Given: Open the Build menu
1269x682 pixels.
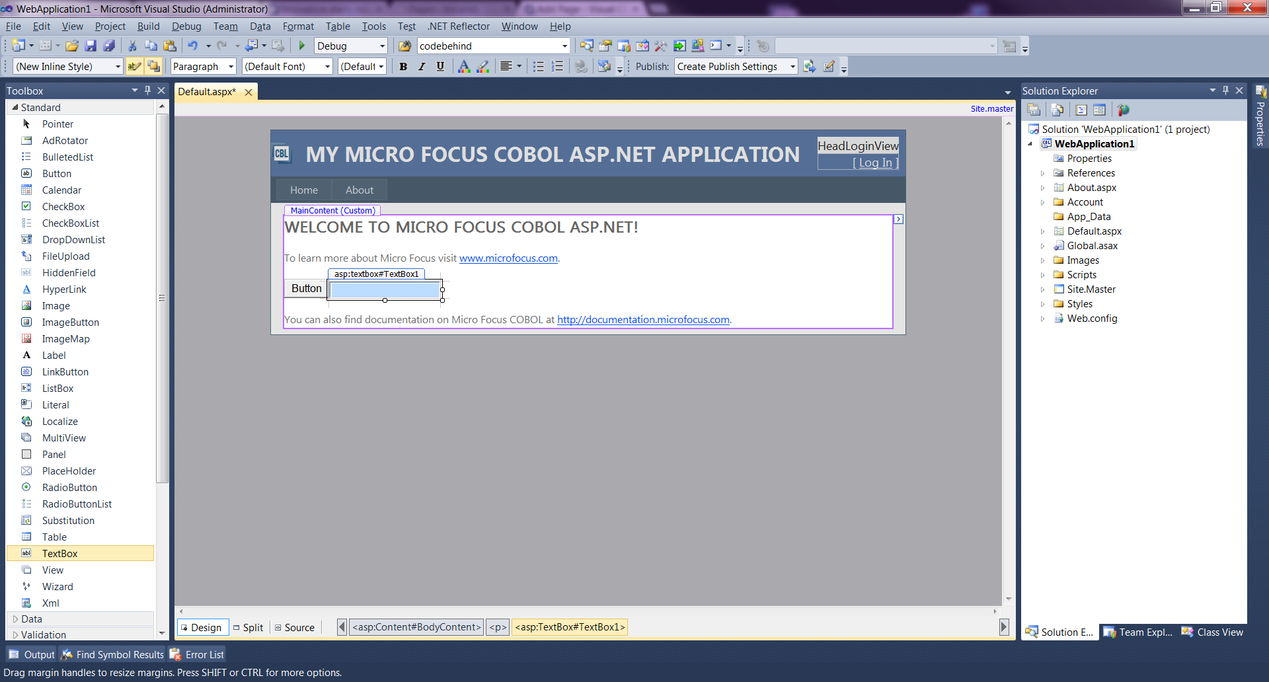Looking at the screenshot, I should pos(148,26).
